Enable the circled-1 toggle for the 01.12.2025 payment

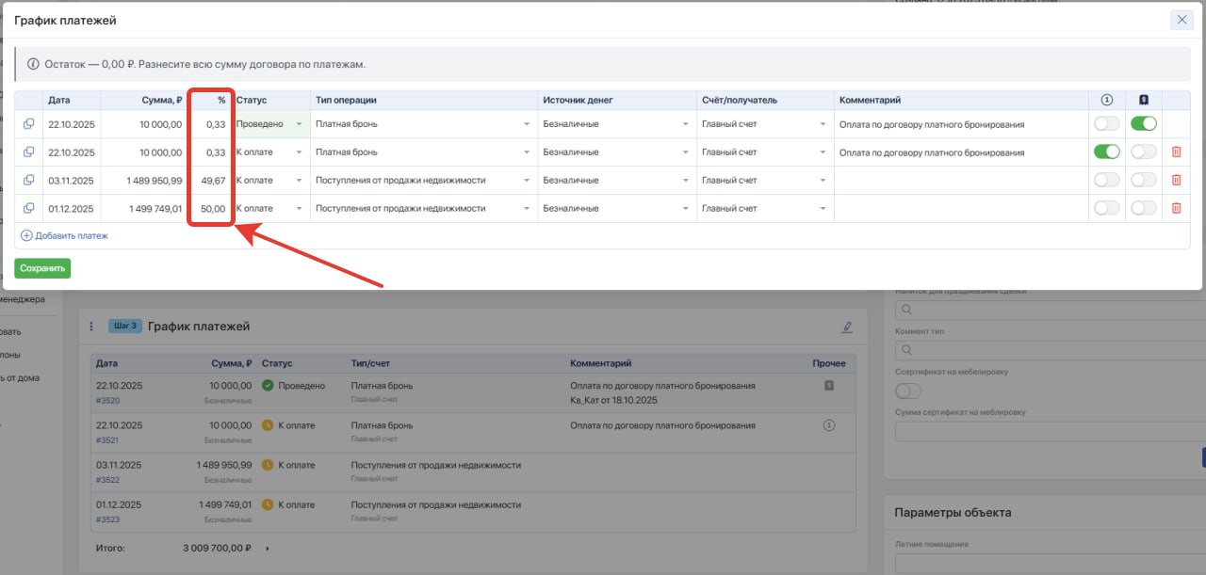1106,209
